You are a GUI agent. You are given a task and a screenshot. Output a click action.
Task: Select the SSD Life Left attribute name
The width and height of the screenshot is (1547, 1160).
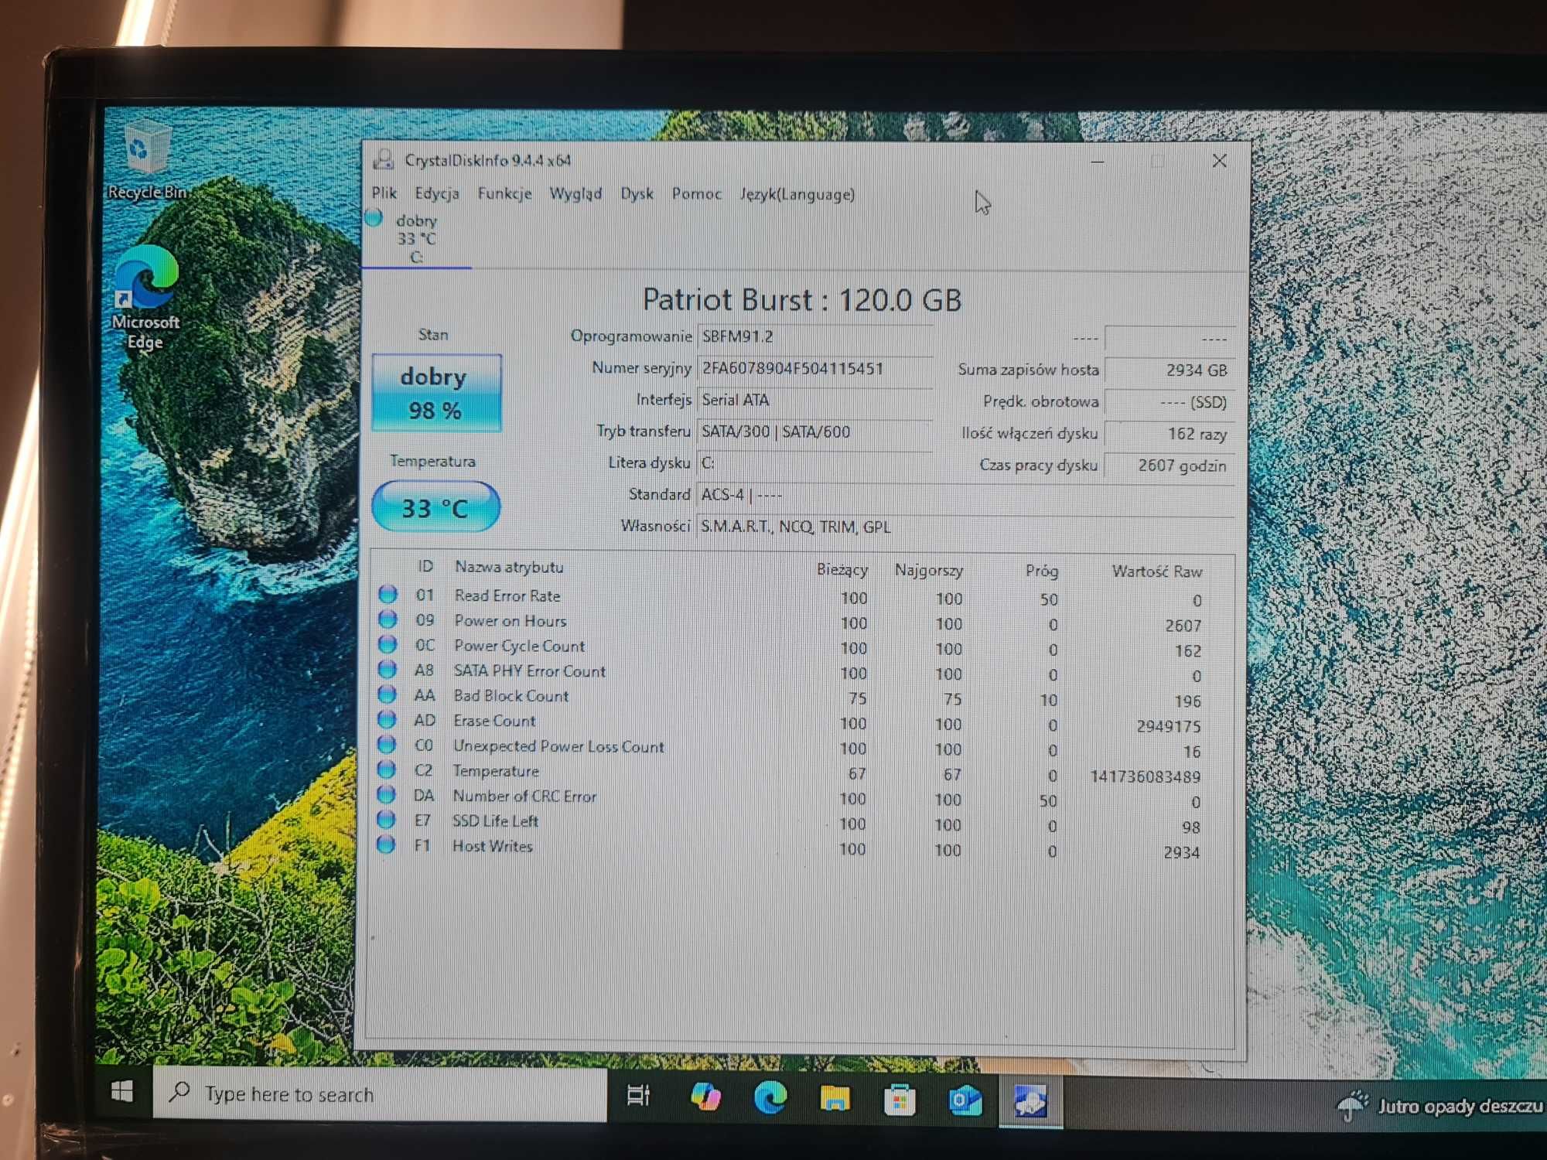click(x=495, y=821)
